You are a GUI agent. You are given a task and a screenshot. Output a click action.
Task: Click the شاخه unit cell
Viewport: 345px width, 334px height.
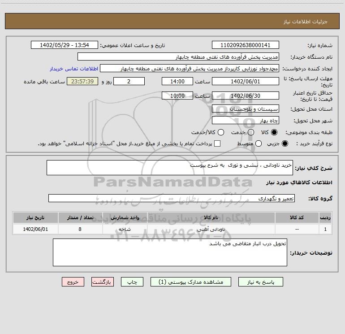pos(125,229)
